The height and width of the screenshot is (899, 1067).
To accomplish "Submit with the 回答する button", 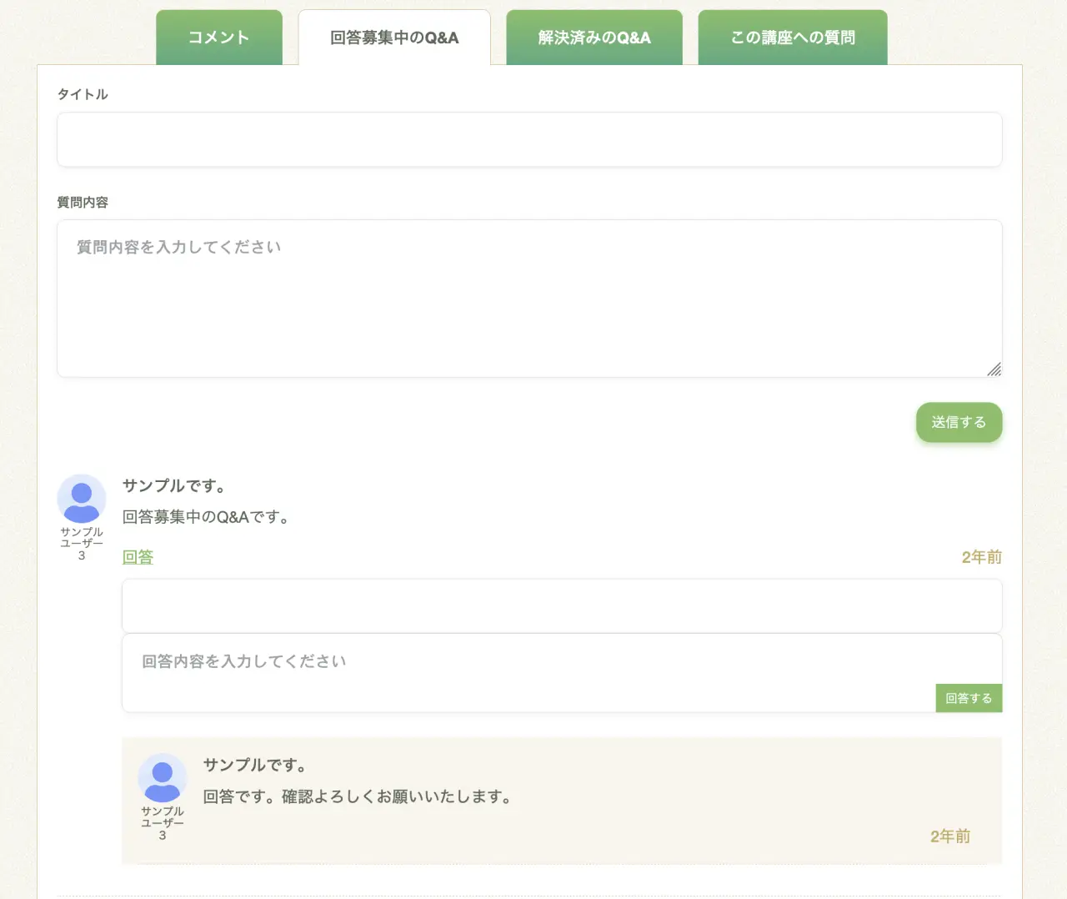I will coord(969,698).
